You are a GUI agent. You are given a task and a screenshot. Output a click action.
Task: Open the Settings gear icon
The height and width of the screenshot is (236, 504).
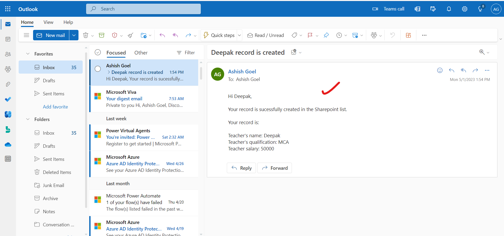(465, 9)
